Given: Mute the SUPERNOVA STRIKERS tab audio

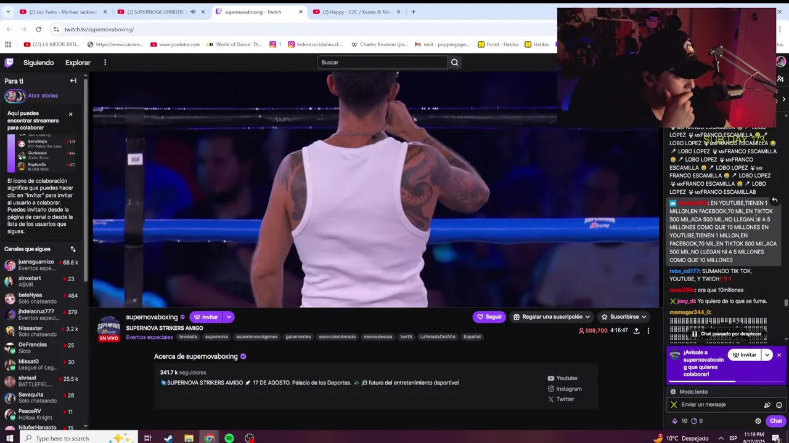Looking at the screenshot, I should (x=193, y=12).
